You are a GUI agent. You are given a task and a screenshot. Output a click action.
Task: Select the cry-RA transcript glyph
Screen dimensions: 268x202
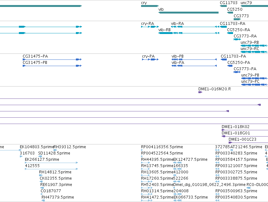tap(150, 27)
